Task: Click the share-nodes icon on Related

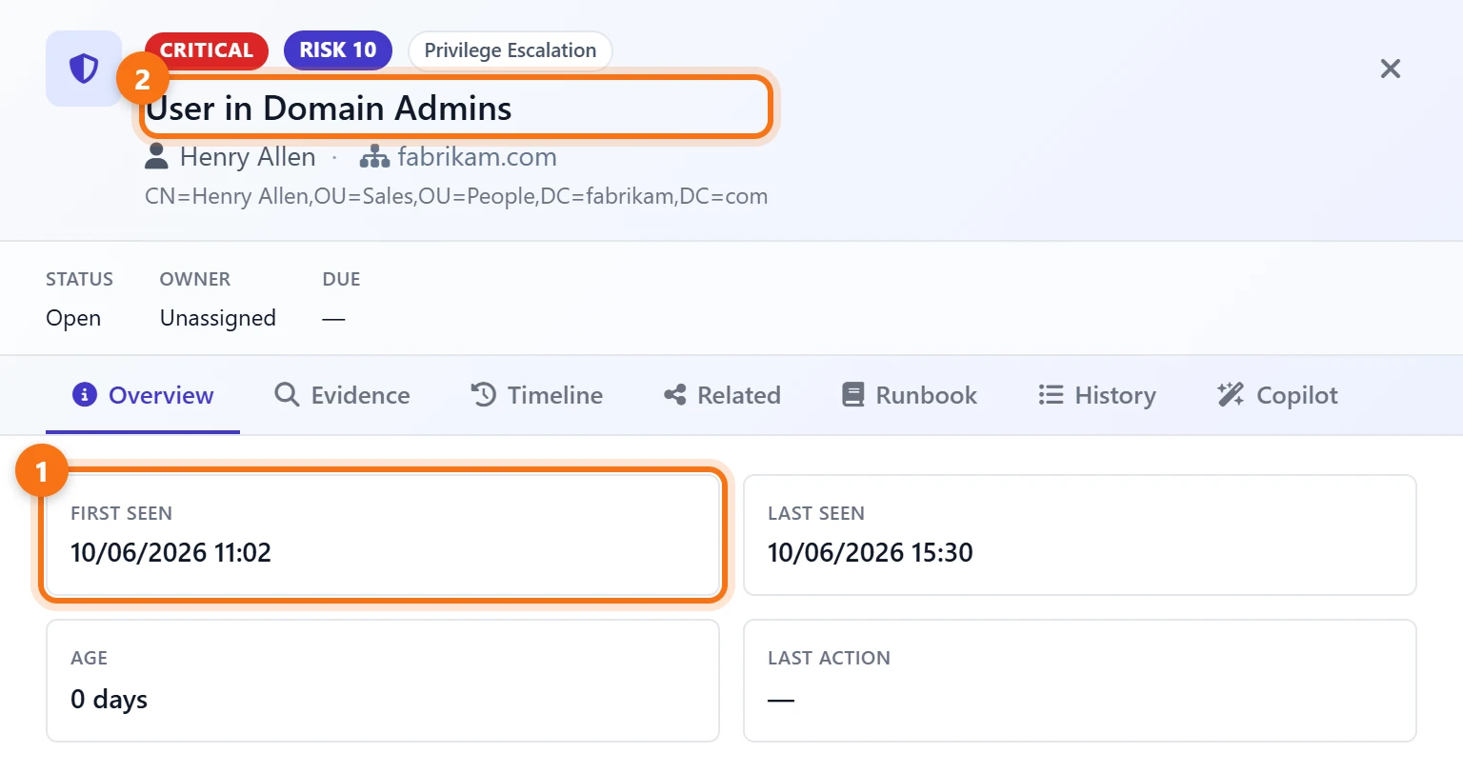Action: click(x=674, y=394)
